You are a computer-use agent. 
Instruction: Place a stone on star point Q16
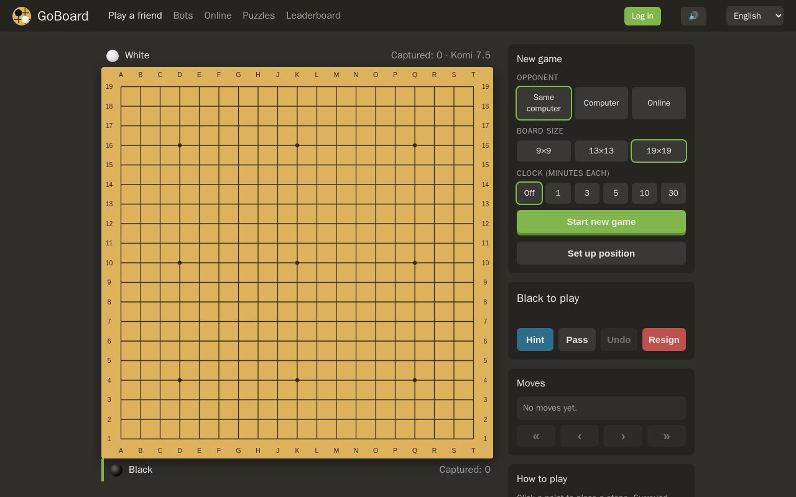415,145
